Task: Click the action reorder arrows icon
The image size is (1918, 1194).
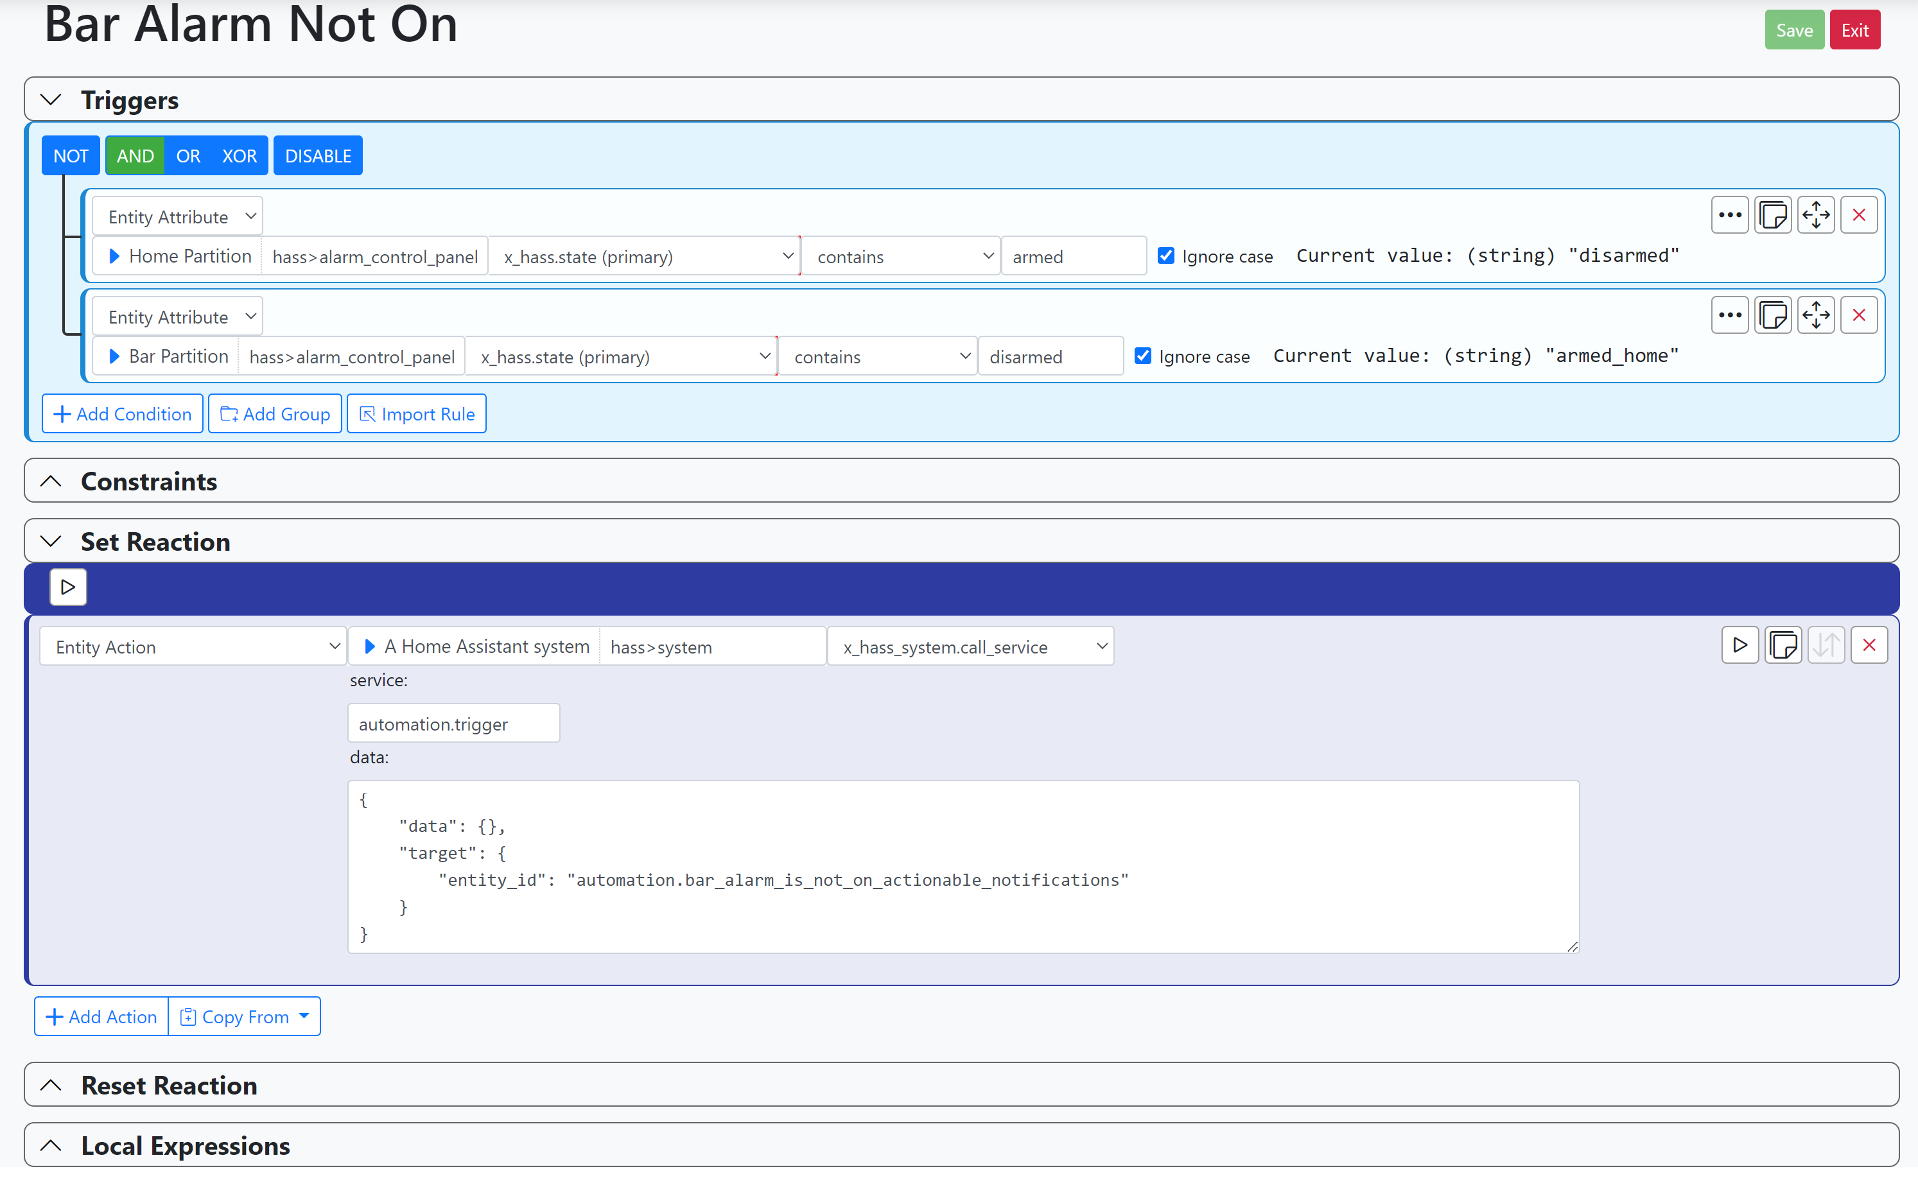Action: (1826, 645)
